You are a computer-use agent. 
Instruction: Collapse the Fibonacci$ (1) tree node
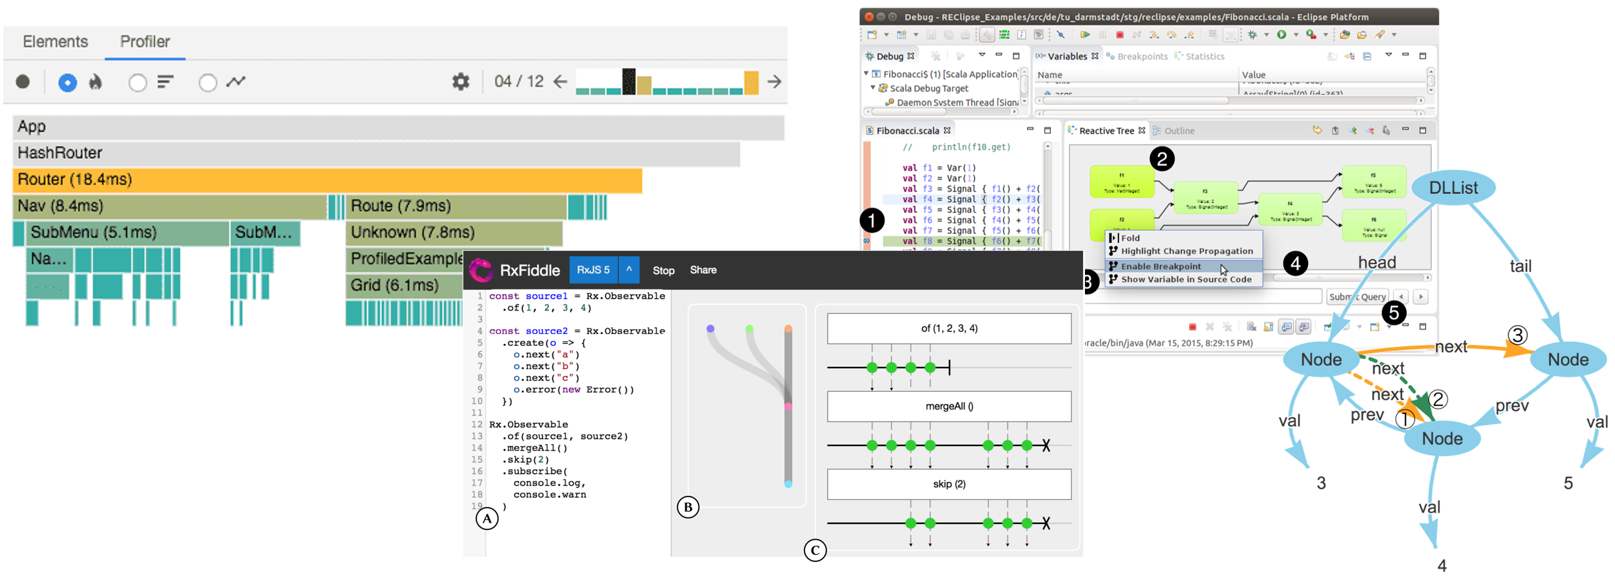click(866, 74)
